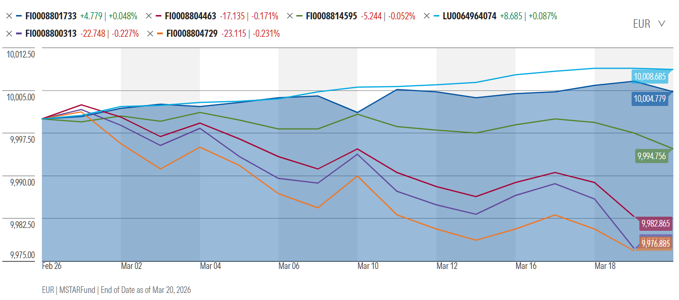
Task: Click the FI0008804729 legend name
Action: tap(192, 33)
